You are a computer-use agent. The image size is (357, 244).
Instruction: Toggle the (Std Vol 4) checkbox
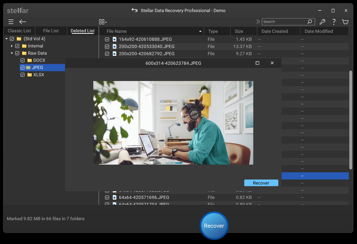tap(12, 39)
